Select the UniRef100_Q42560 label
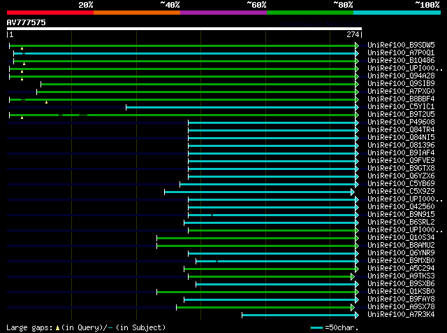 [x=401, y=207]
